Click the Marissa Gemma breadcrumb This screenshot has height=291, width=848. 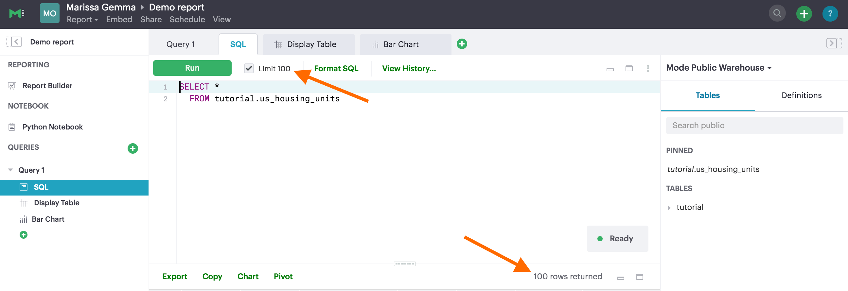(101, 7)
